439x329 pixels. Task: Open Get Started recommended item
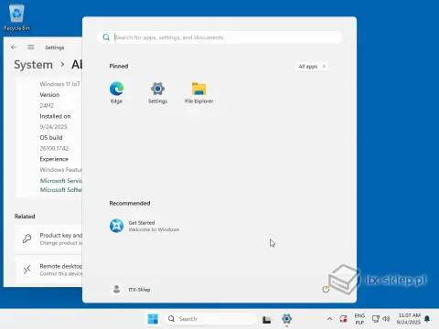point(145,226)
